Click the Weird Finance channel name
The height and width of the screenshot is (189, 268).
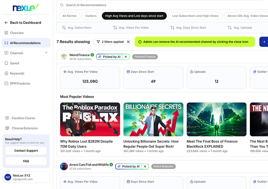pyautogui.click(x=79, y=55)
